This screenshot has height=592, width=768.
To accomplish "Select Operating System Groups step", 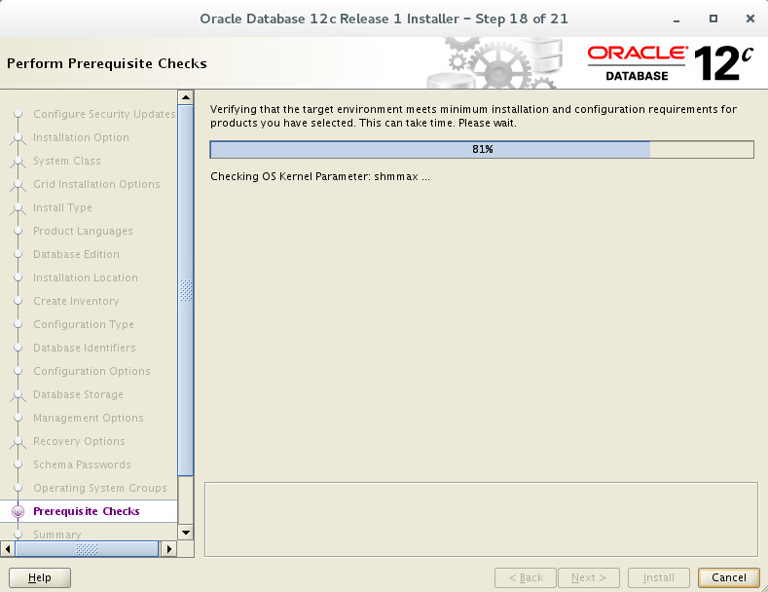I will [100, 488].
